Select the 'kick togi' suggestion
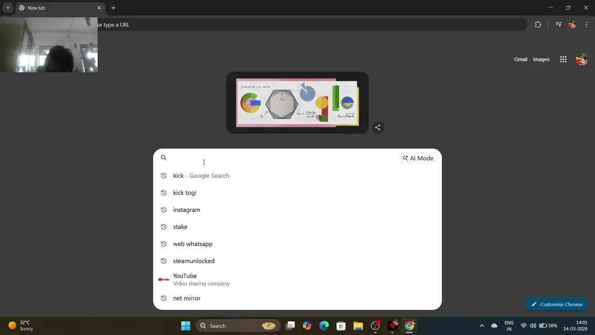This screenshot has width=595, height=335. (297, 193)
